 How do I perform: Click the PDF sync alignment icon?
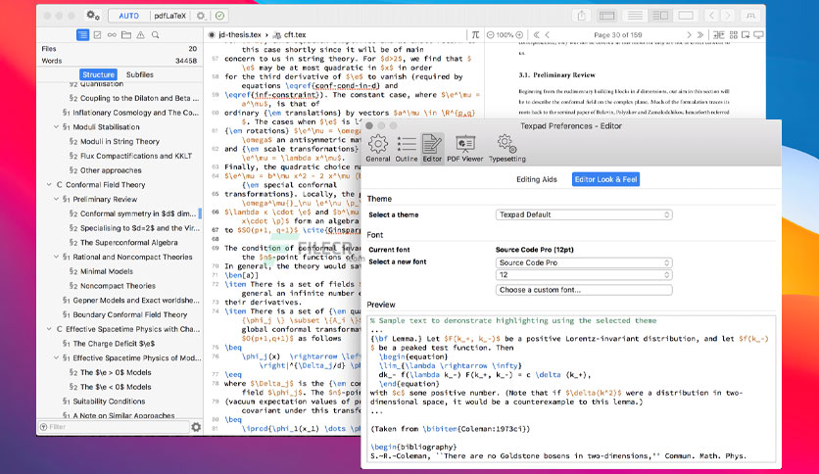pos(719,35)
